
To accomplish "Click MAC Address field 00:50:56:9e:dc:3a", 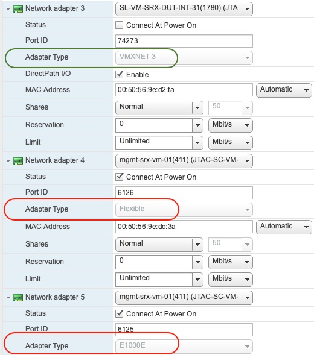I will tap(184, 227).
